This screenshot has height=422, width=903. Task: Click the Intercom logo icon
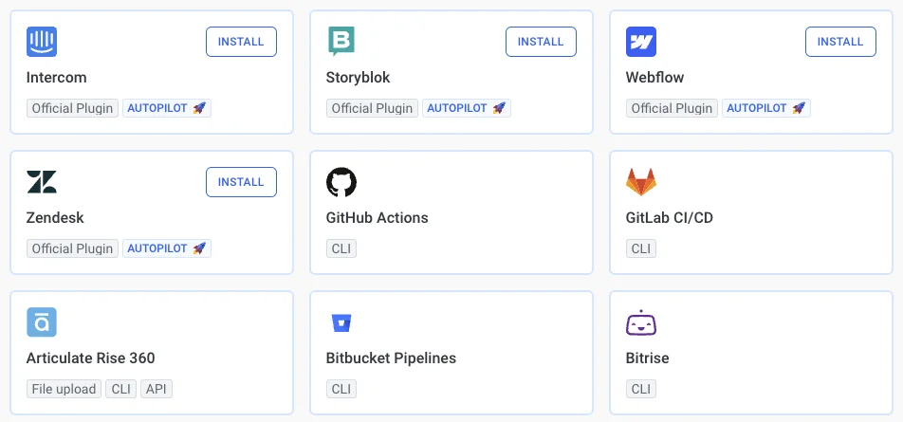click(42, 42)
